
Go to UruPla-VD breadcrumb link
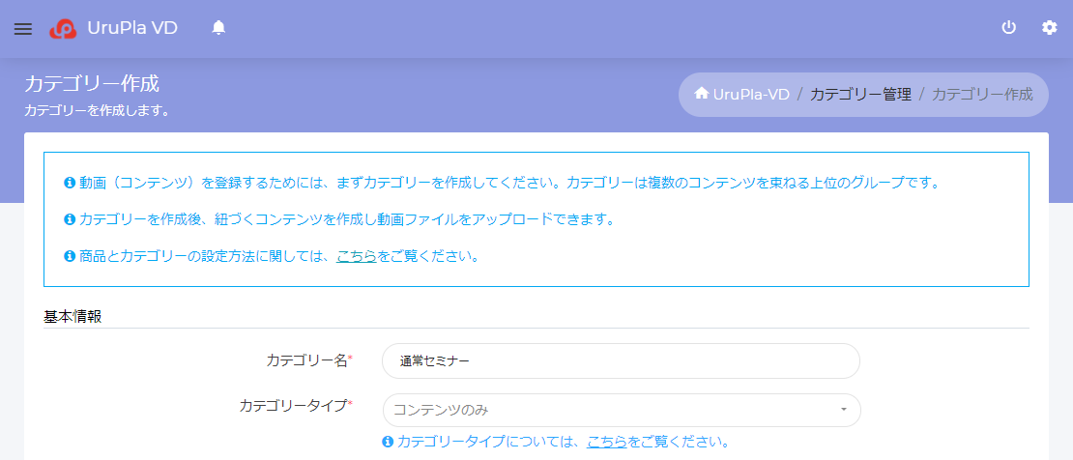coord(751,95)
